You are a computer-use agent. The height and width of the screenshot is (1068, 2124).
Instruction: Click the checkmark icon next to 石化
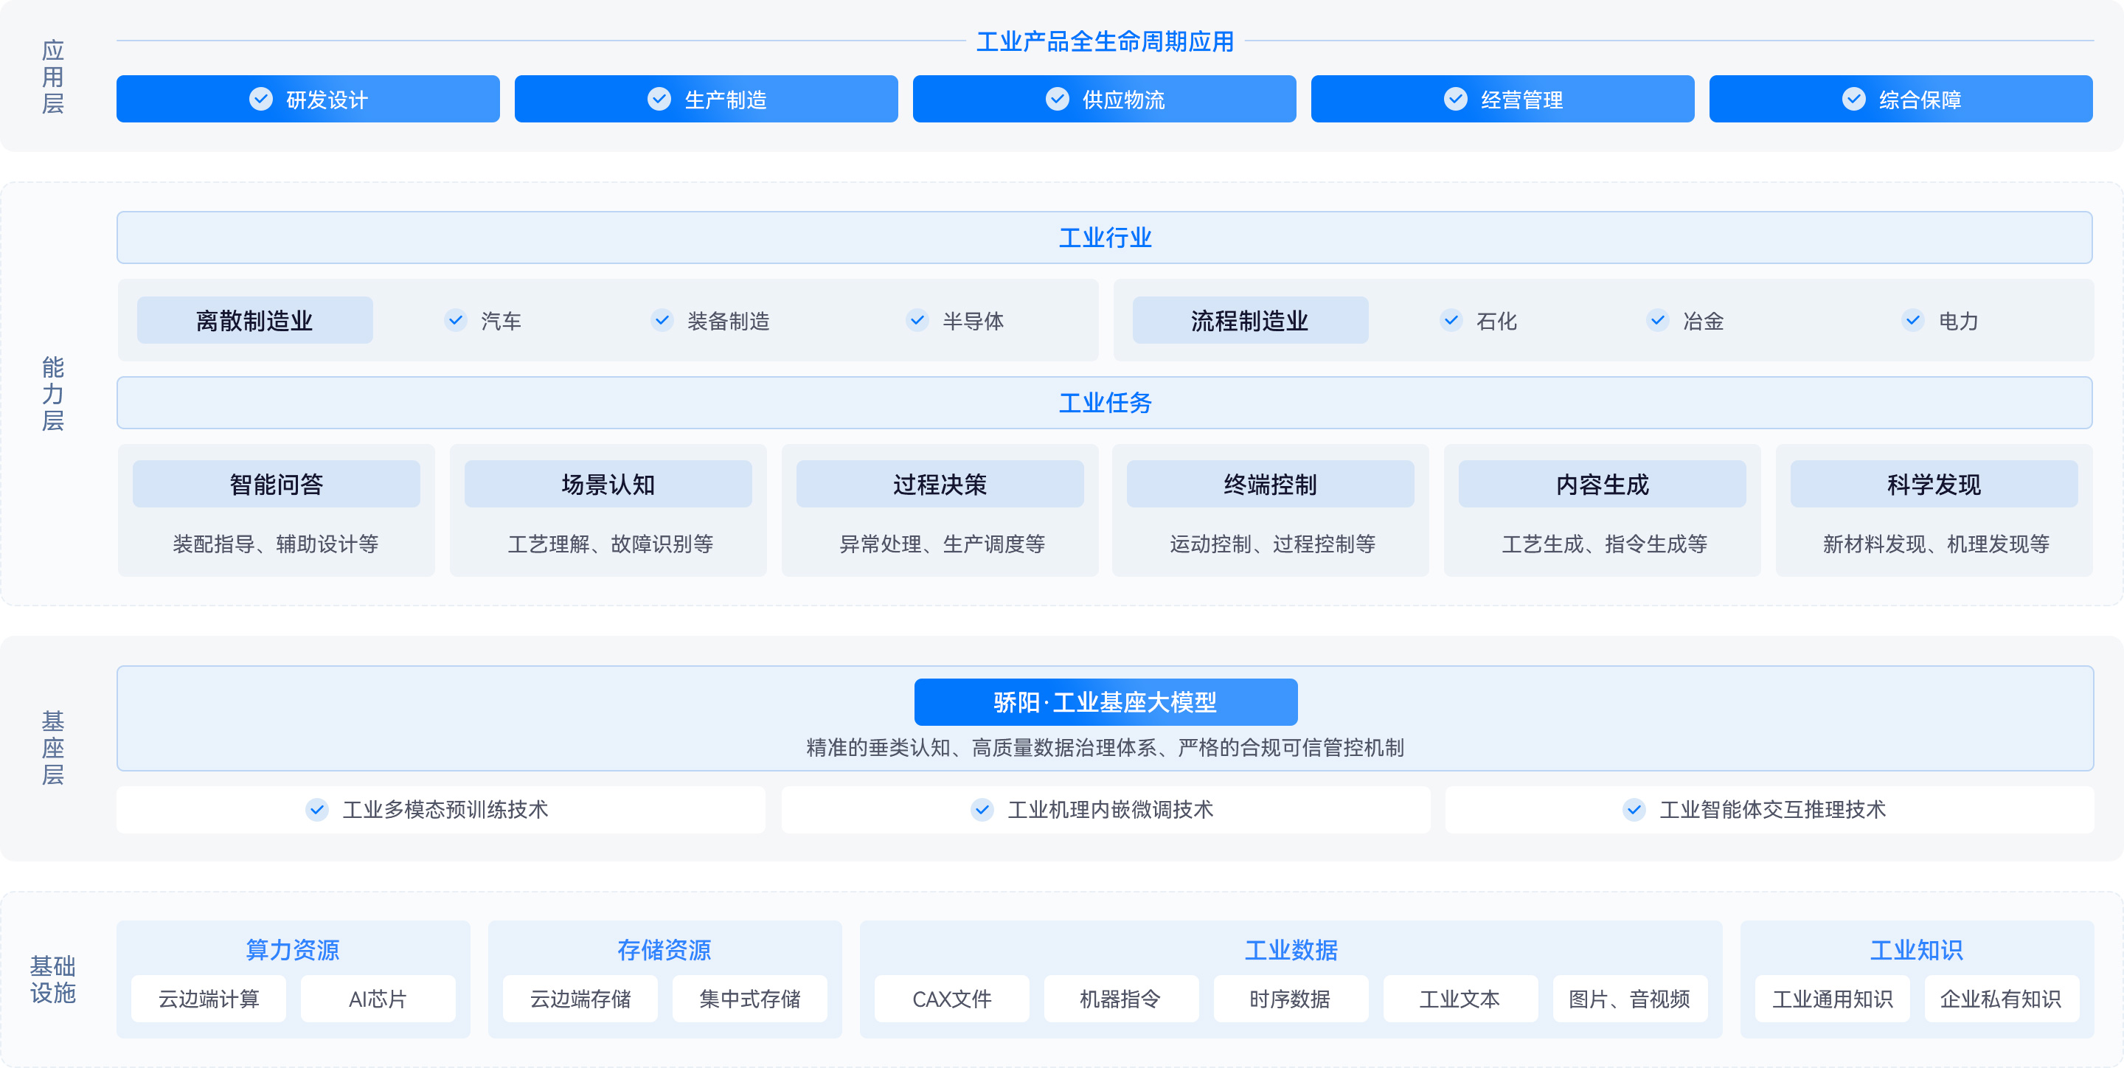point(1451,321)
